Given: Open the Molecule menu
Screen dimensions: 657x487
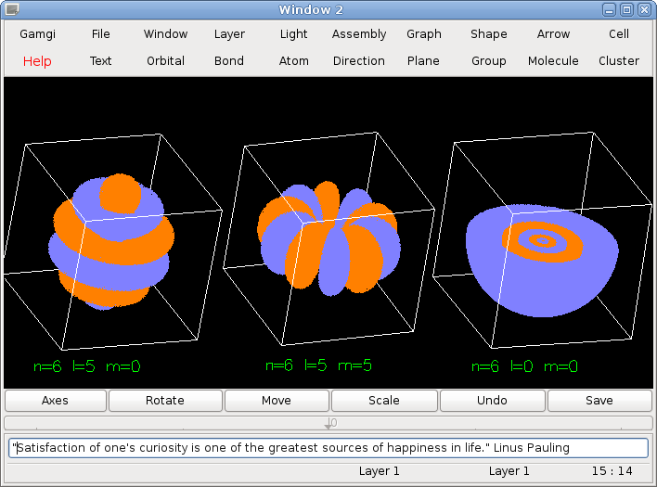Looking at the screenshot, I should 553,61.
